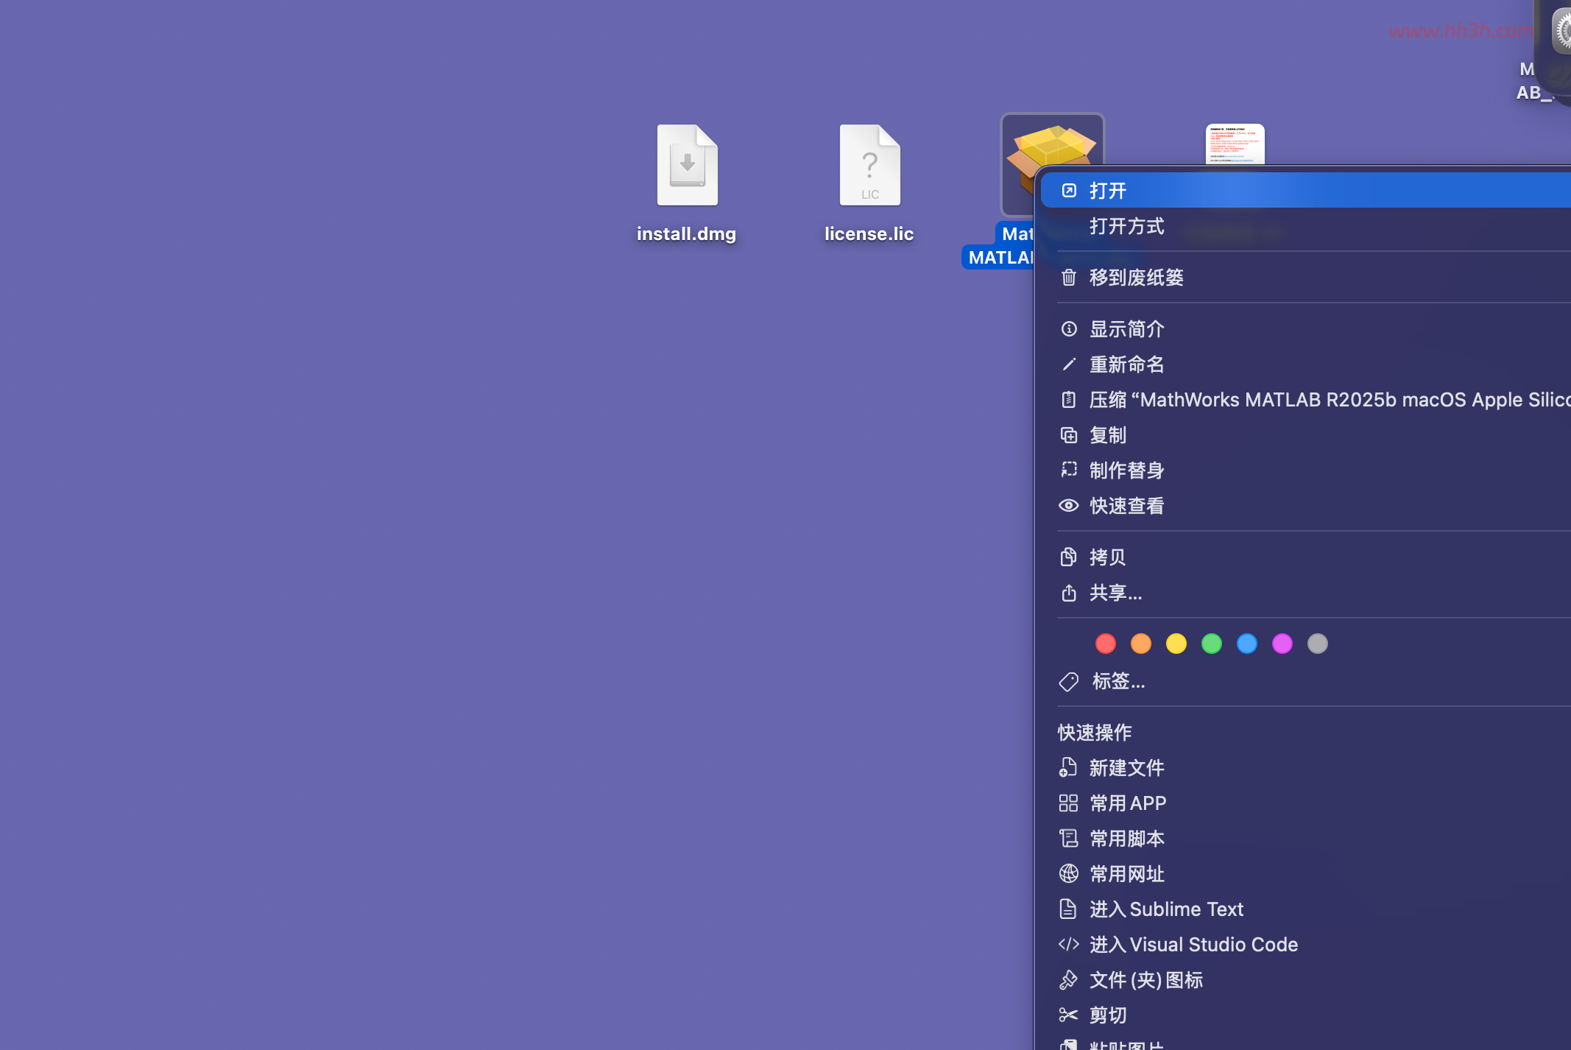Image resolution: width=1571 pixels, height=1050 pixels.
Task: Move the file to trash via 移到废纸篓
Action: 1306,278
